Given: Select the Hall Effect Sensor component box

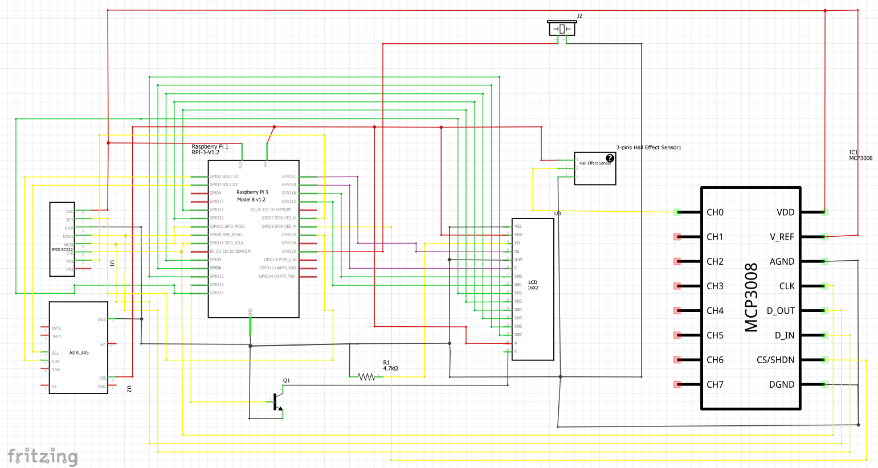Looking at the screenshot, I should [x=595, y=169].
